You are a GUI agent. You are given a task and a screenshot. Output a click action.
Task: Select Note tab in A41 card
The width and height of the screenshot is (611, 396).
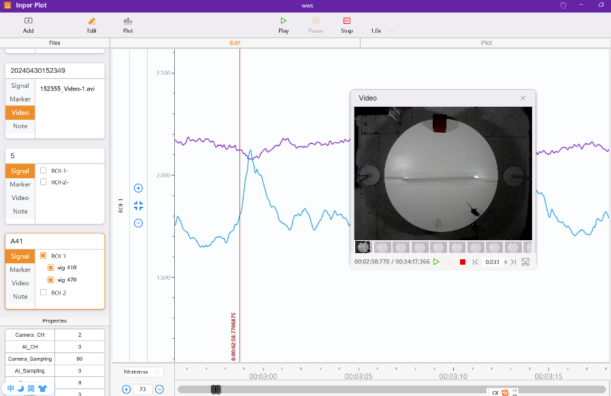(x=20, y=296)
